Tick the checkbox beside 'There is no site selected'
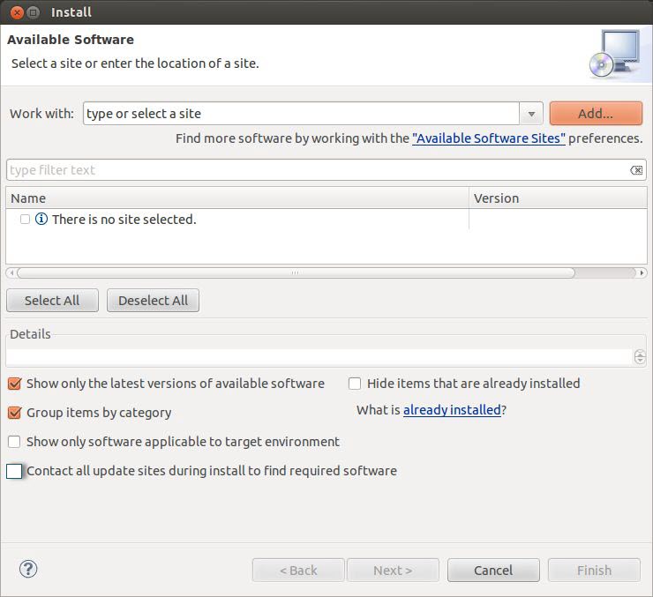This screenshot has height=597, width=653. click(25, 220)
